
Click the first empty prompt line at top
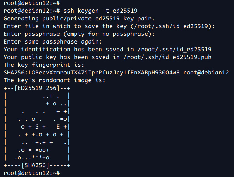(x=31, y=3)
